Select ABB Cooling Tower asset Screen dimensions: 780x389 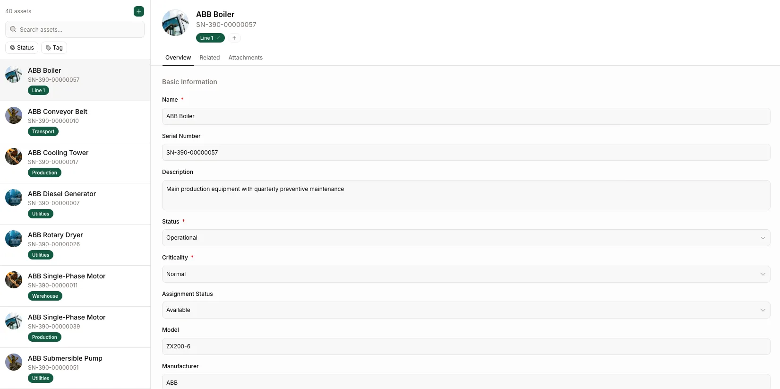coord(75,163)
